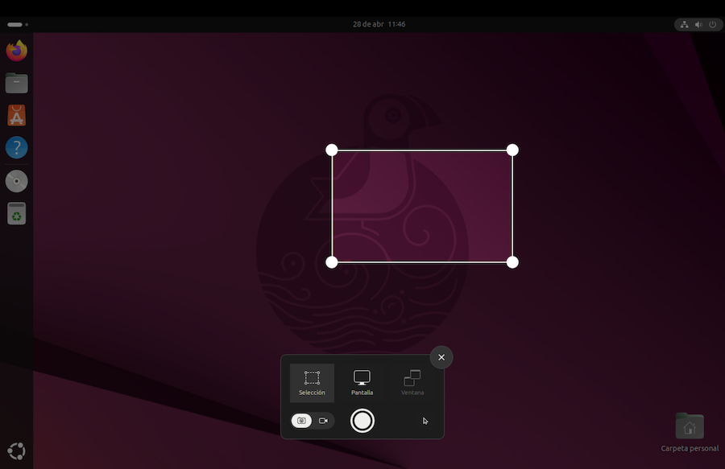Show applications using Ubuntu logo button
Screen dimensions: 725x469
pyautogui.click(x=16, y=451)
